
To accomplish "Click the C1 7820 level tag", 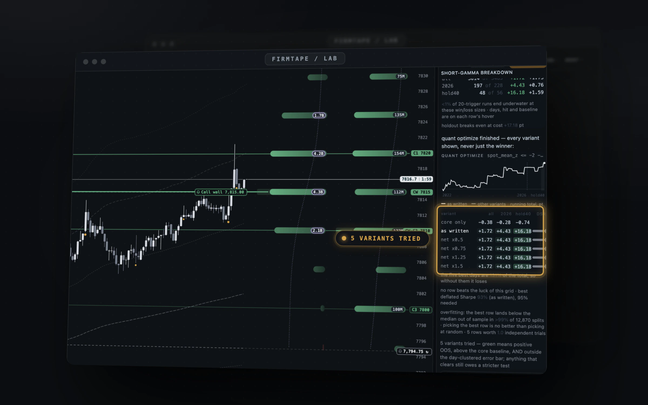I will click(422, 153).
